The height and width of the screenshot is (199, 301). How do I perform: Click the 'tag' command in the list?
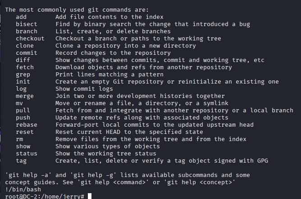(x=21, y=161)
